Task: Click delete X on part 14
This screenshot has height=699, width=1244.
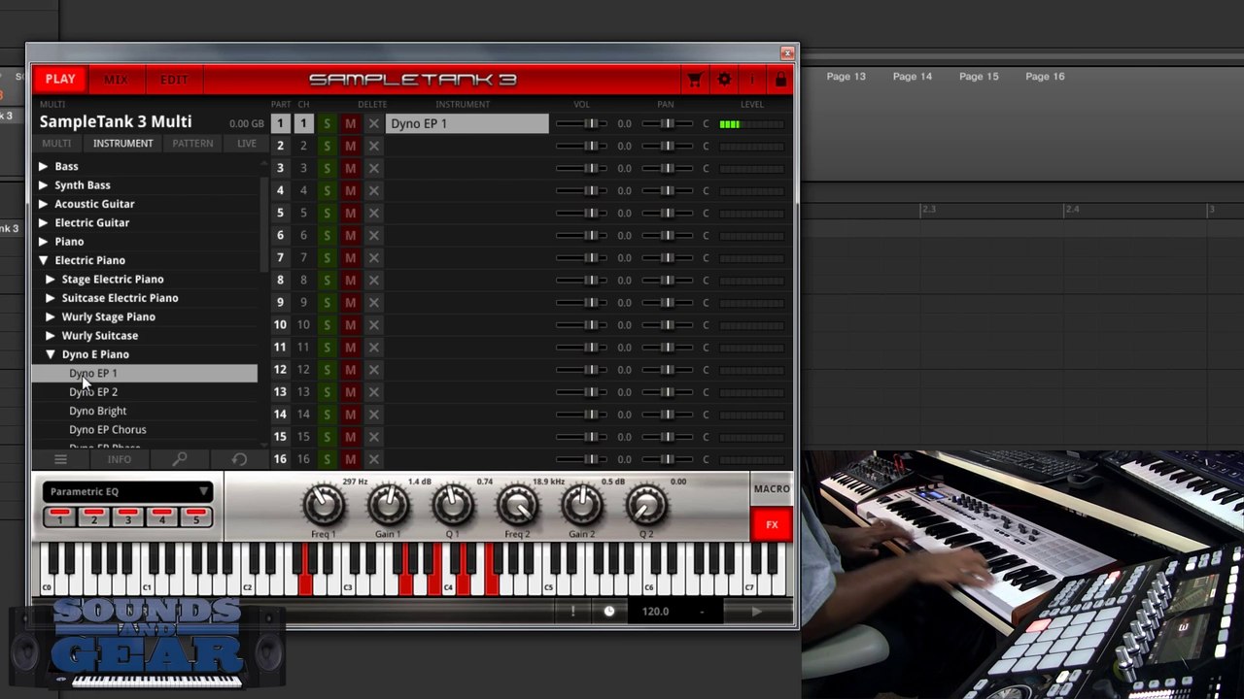Action: pyautogui.click(x=373, y=415)
